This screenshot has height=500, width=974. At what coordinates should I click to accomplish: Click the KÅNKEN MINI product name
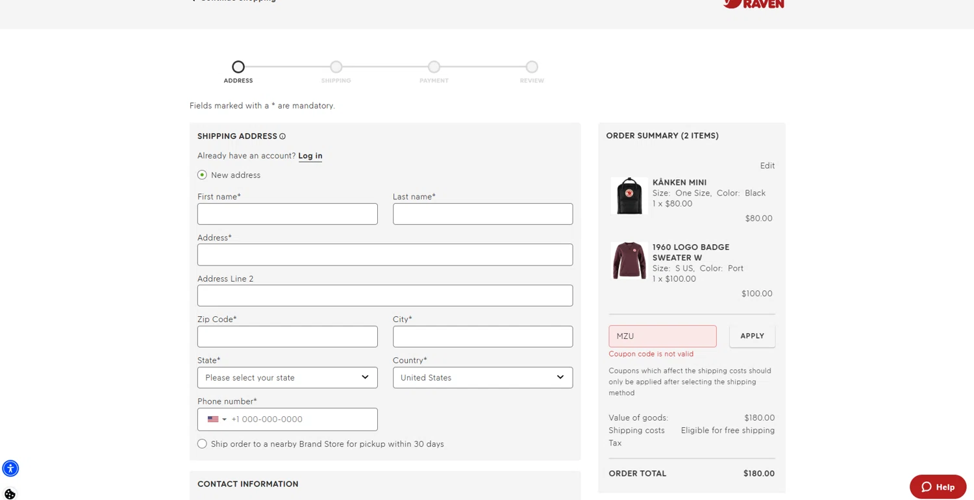point(679,182)
